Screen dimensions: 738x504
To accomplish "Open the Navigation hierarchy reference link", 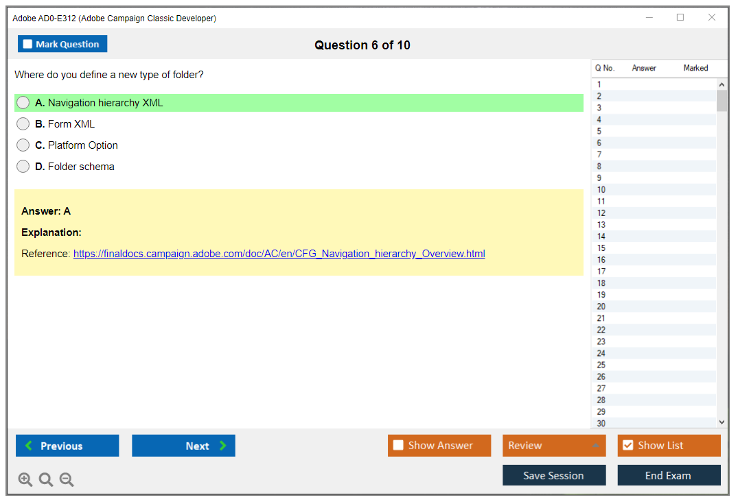I will (279, 254).
